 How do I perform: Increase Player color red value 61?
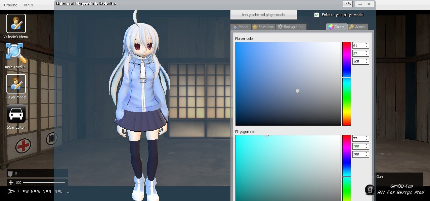(x=367, y=44)
